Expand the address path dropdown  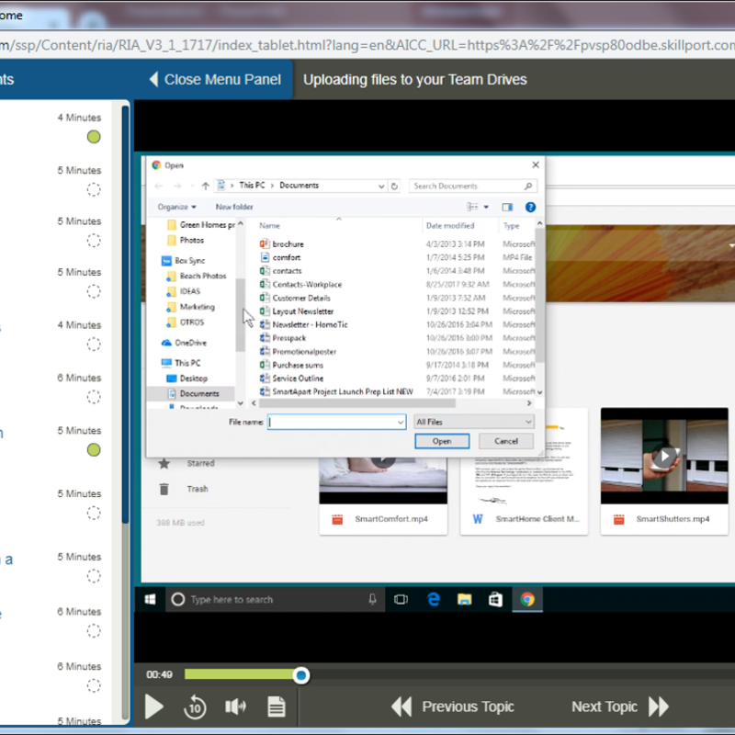click(x=381, y=187)
